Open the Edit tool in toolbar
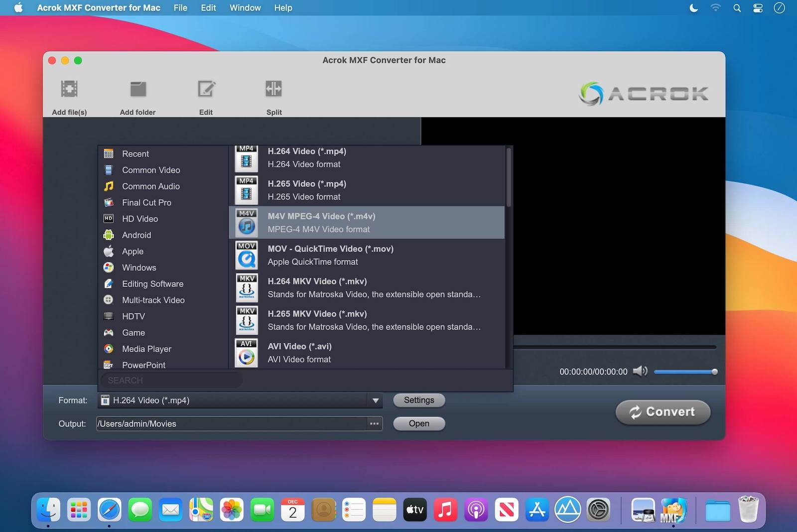This screenshot has height=532, width=797. [206, 90]
